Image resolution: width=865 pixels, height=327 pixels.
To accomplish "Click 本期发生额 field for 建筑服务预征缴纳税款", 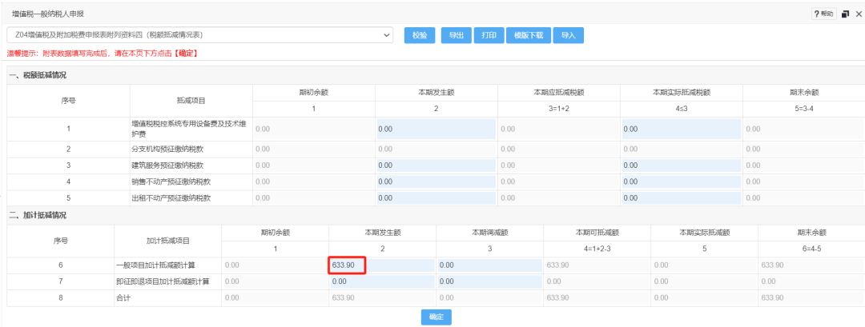I will coord(435,165).
